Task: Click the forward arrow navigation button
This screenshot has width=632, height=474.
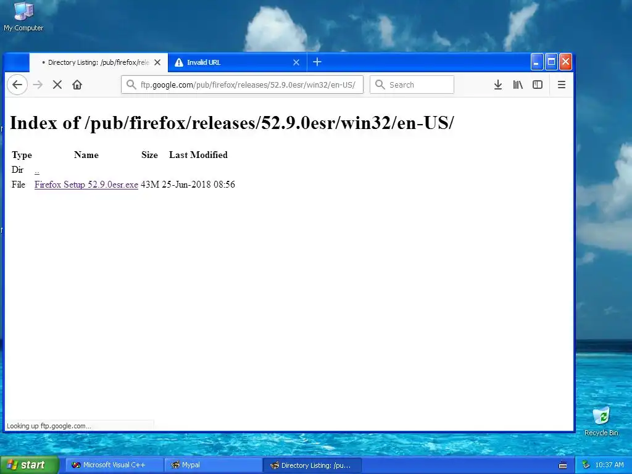Action: [38, 85]
